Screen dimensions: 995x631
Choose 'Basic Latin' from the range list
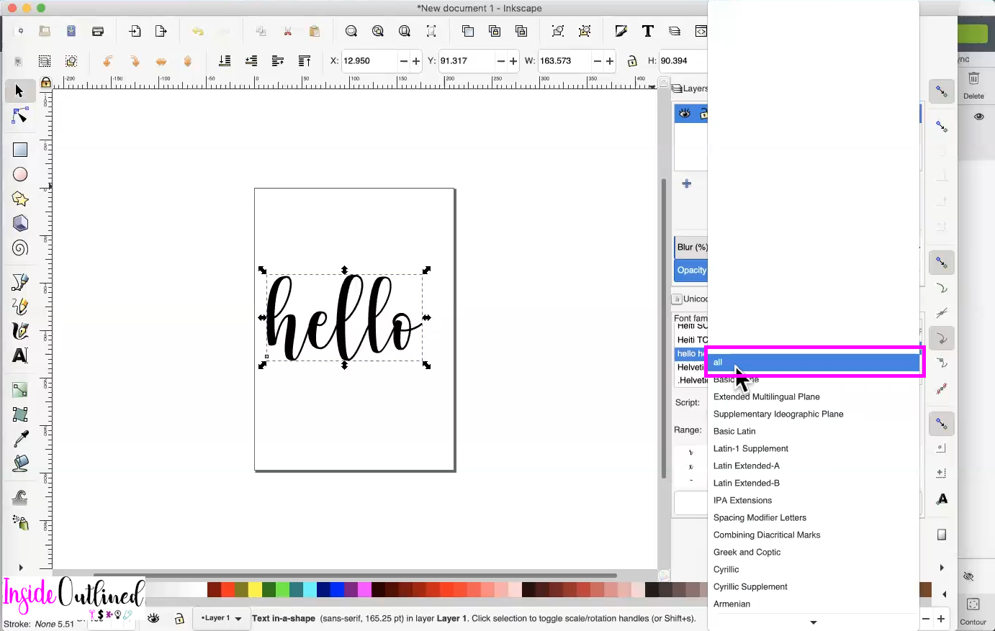click(x=734, y=431)
